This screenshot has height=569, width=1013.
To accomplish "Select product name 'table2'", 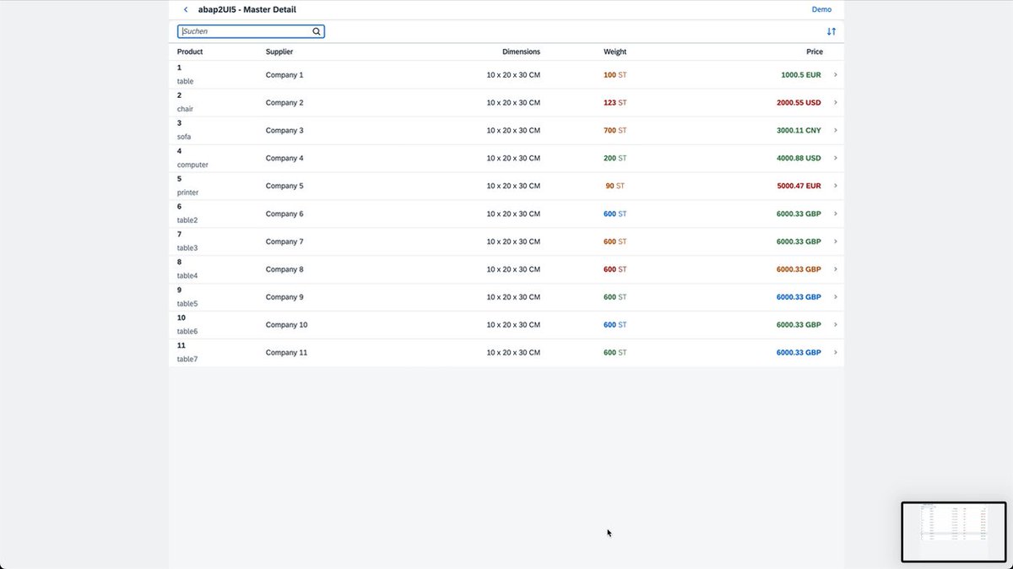I will tap(187, 220).
